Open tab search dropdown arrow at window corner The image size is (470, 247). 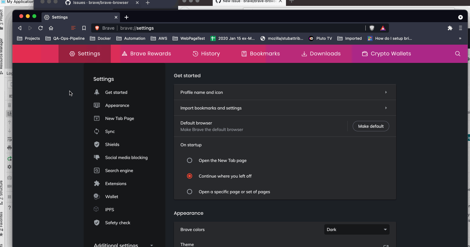461,17
